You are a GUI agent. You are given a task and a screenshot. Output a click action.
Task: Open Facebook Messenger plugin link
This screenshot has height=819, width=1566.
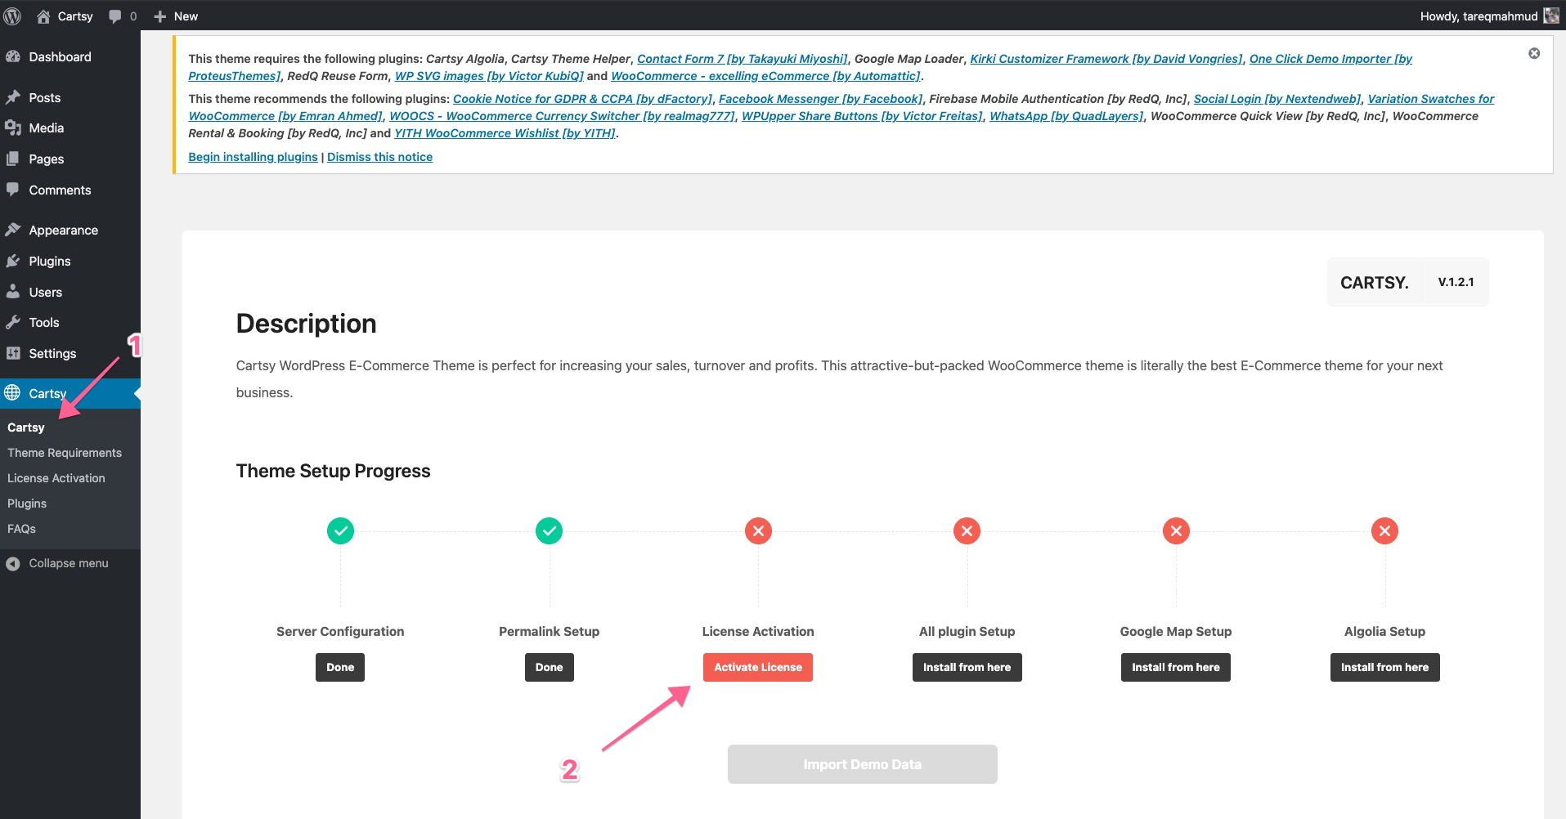(x=820, y=99)
